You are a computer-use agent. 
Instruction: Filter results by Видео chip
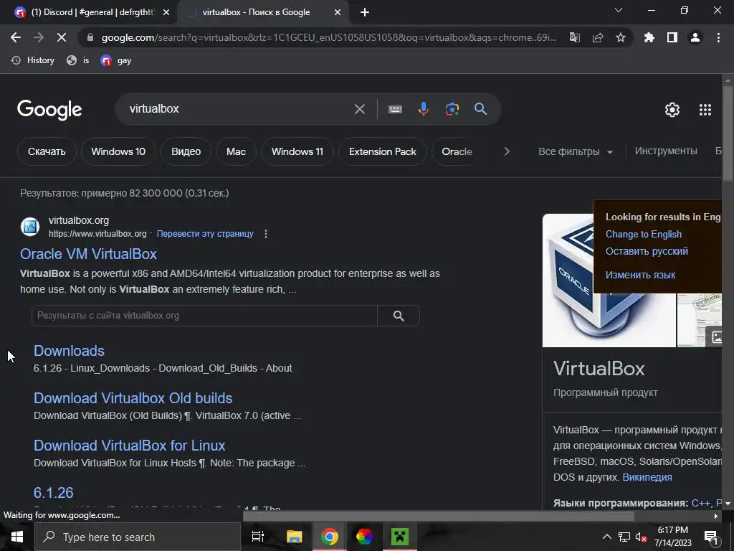click(186, 152)
